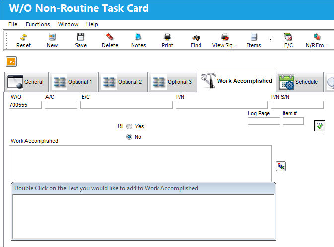Click the View Sig... toolbar icon
334x247 pixels.
click(x=225, y=41)
